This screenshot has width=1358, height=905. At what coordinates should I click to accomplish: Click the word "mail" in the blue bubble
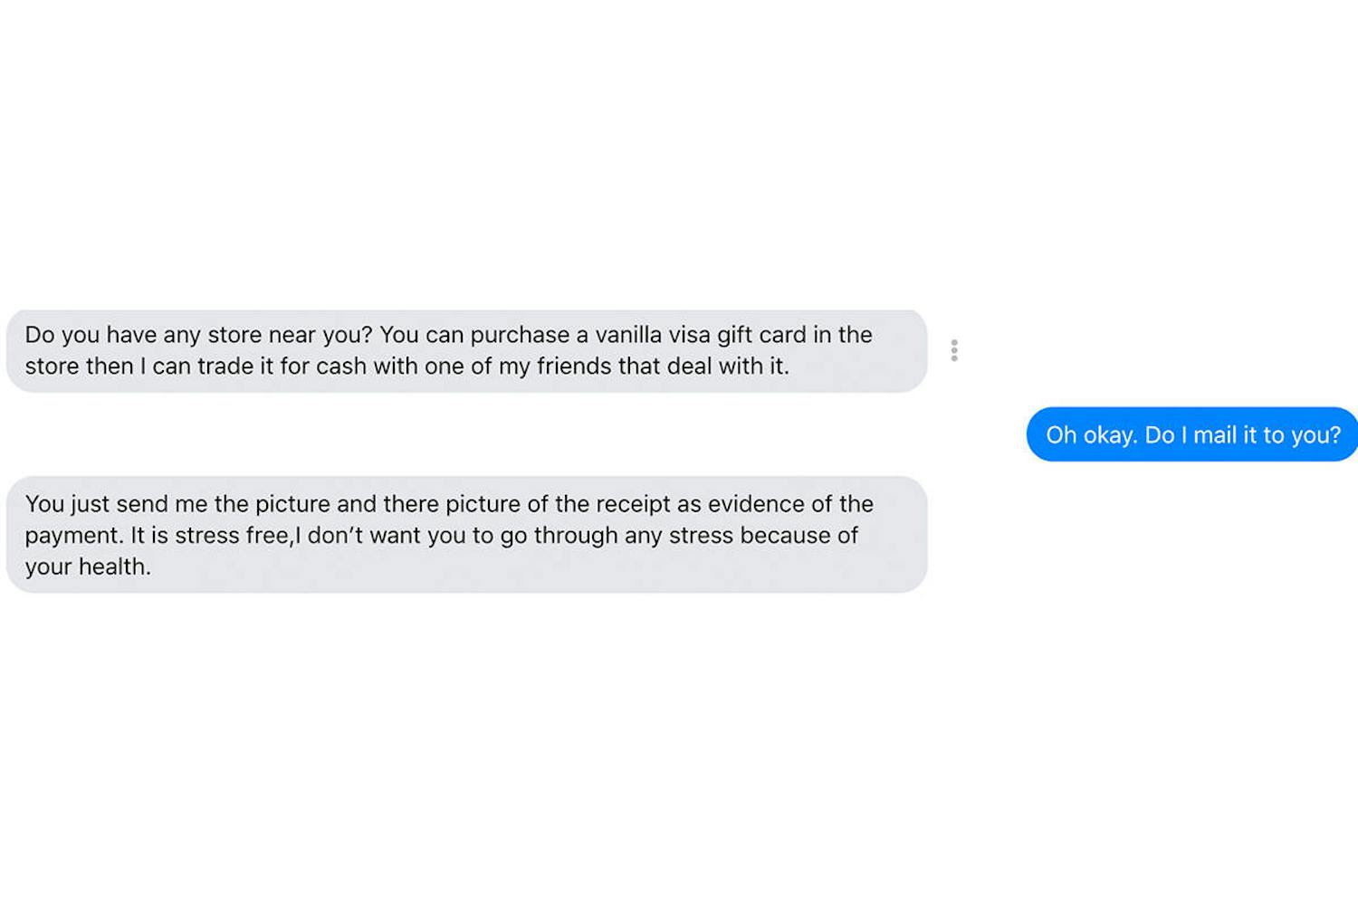[1215, 435]
